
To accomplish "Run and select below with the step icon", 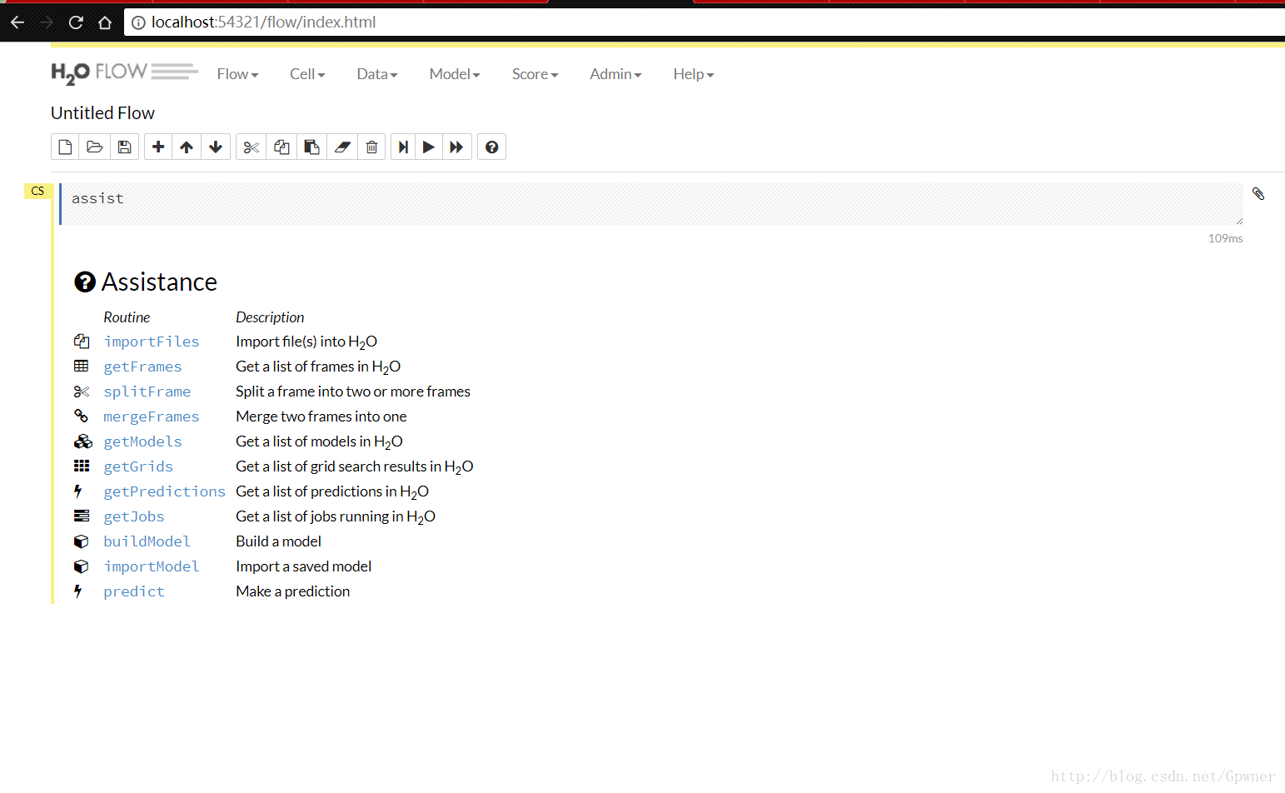I will [x=403, y=147].
